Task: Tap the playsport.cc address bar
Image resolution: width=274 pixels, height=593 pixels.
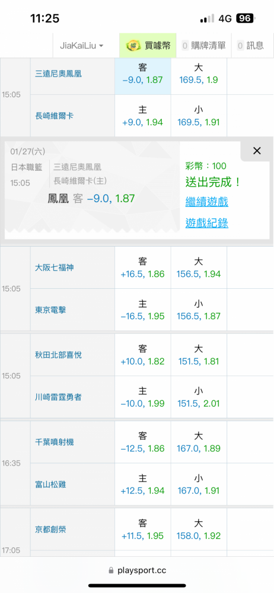Action: (x=137, y=570)
